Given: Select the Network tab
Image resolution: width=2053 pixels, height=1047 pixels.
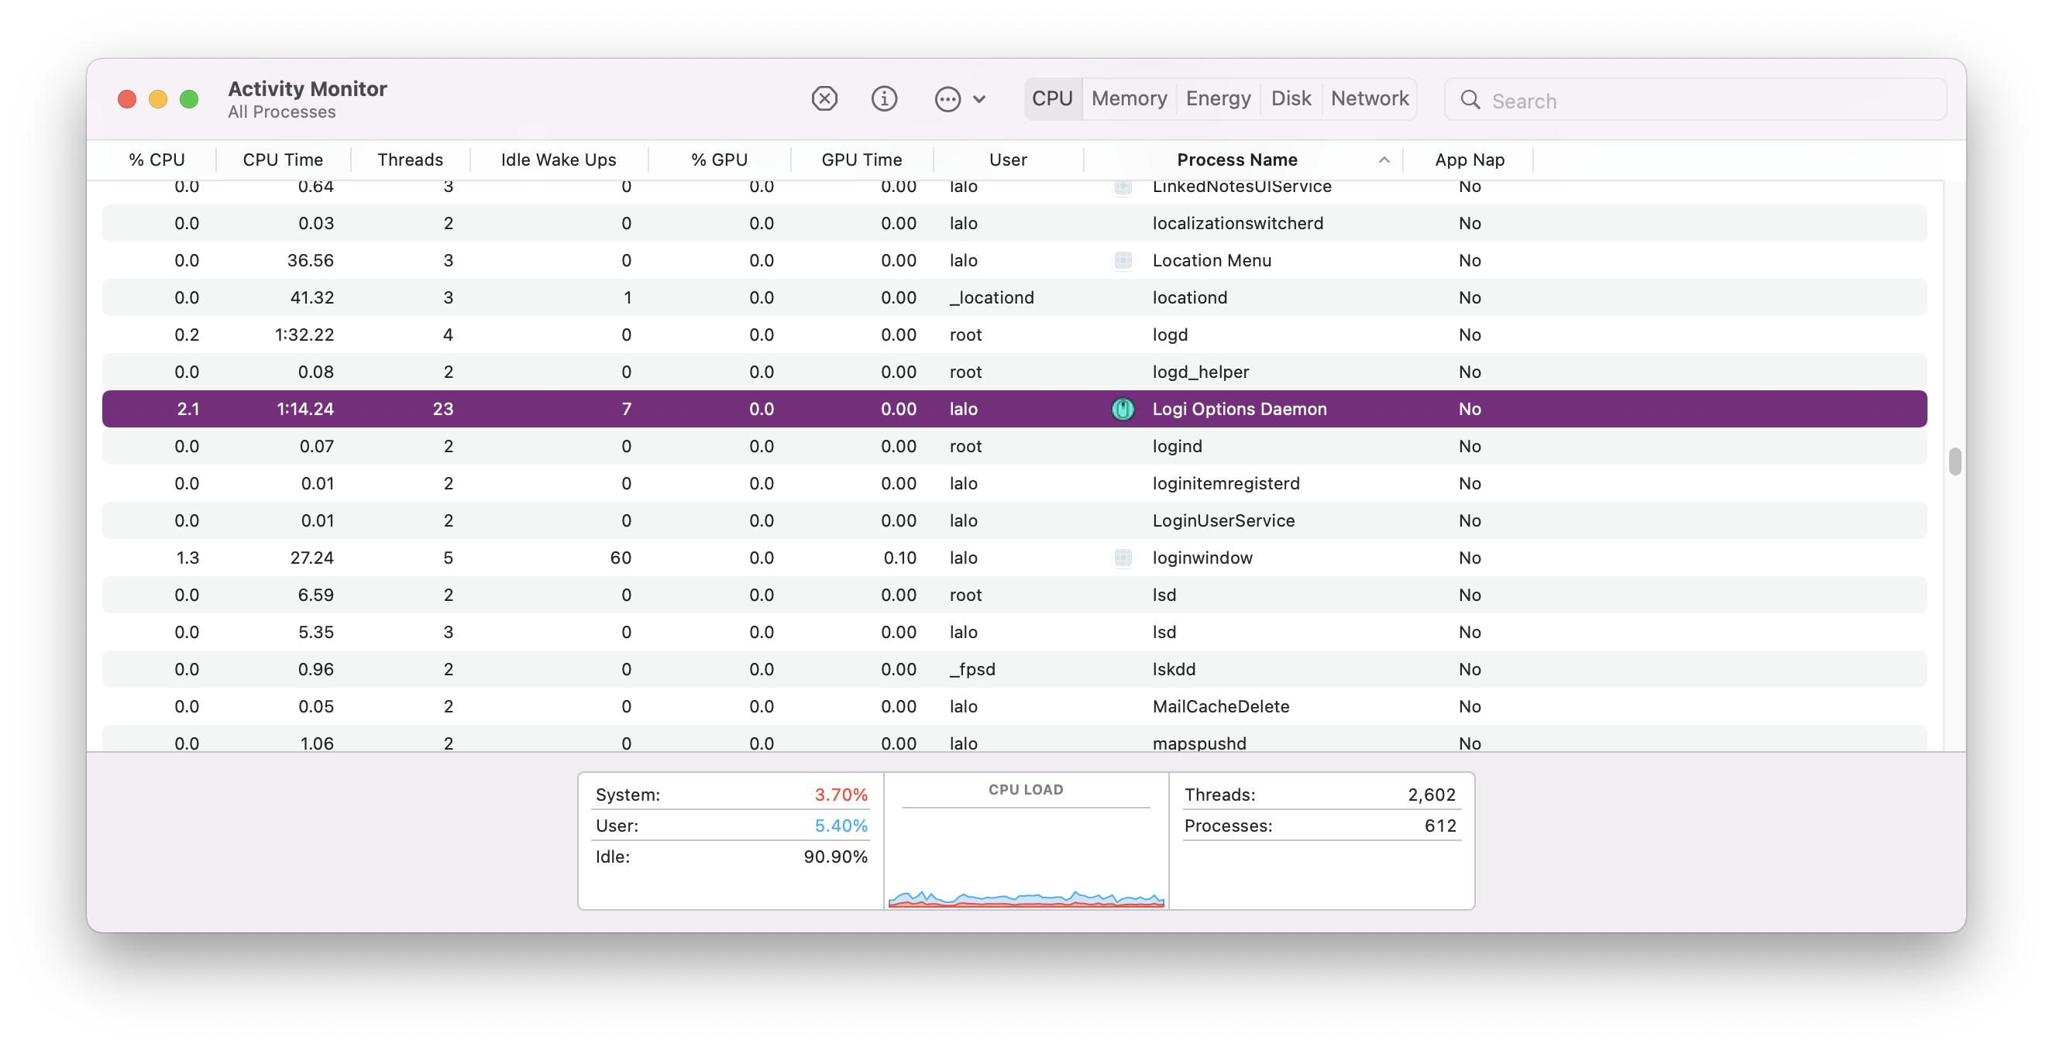Looking at the screenshot, I should 1369,99.
